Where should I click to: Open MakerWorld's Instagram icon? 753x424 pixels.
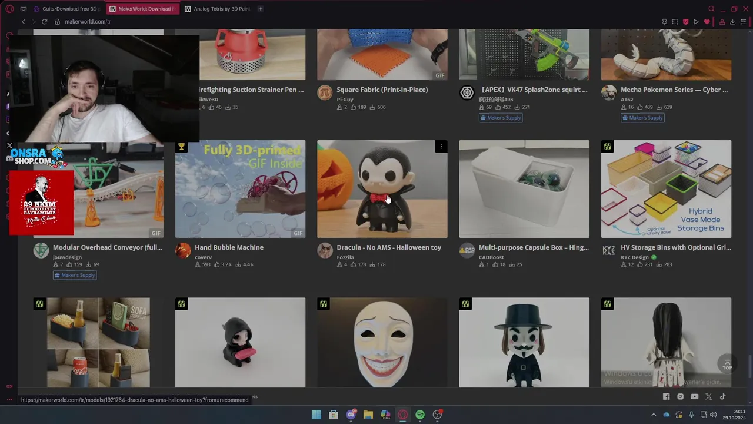pyautogui.click(x=680, y=397)
